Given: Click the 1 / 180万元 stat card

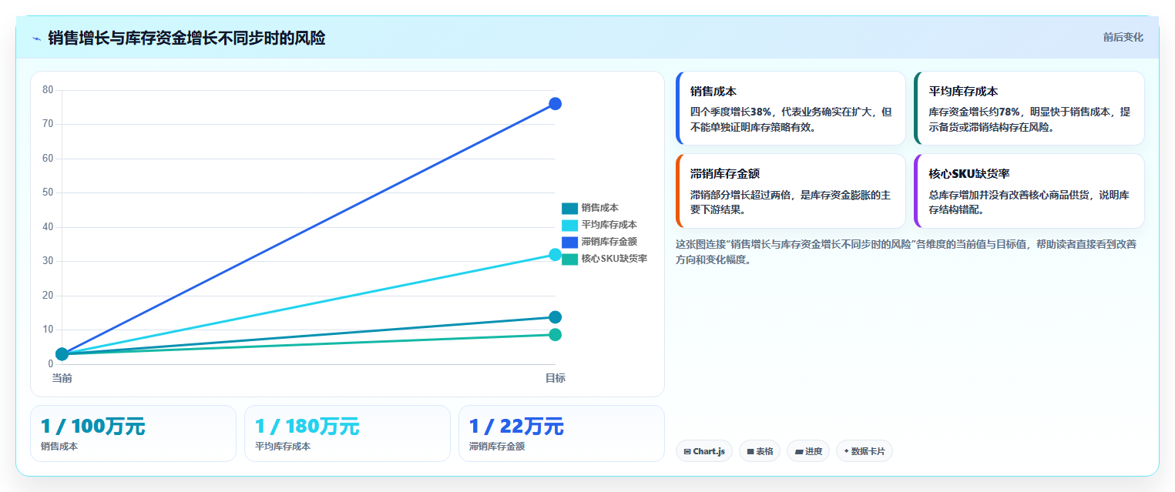Looking at the screenshot, I should click(x=347, y=433).
